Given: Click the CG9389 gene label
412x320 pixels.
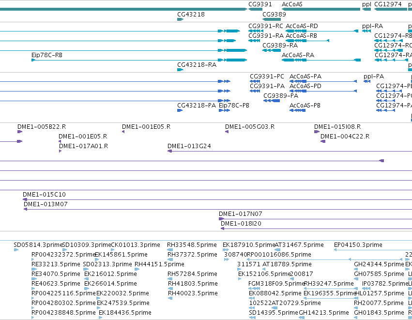Looking at the screenshot, I should [274, 14].
